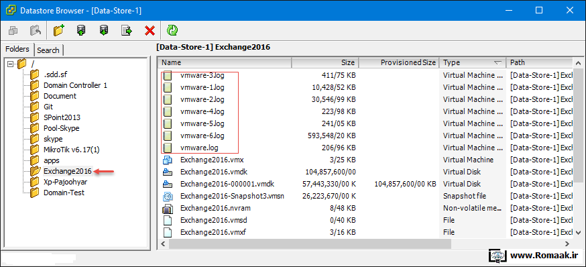This screenshot has width=586, height=267.
Task: Click the red X delete icon
Action: pyautogui.click(x=150, y=31)
